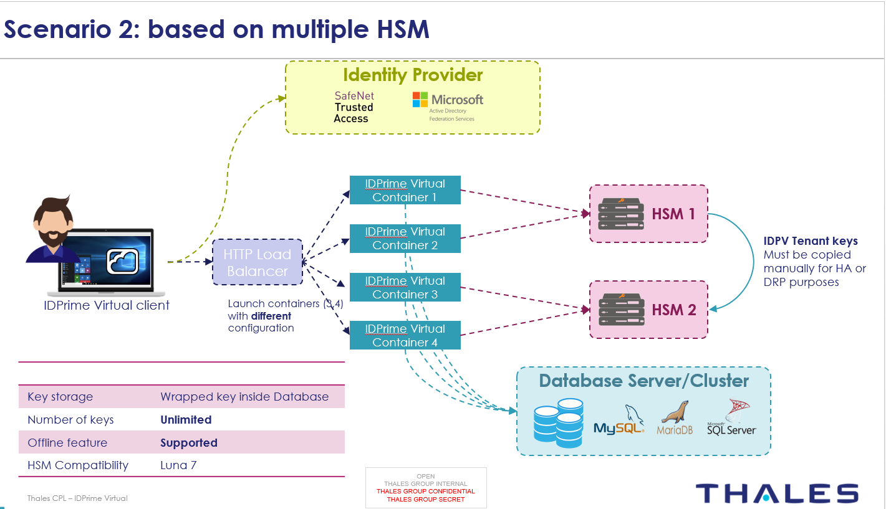Click Active Directory Federation Services text
Viewport: 886px width, 509px height.
click(x=451, y=115)
